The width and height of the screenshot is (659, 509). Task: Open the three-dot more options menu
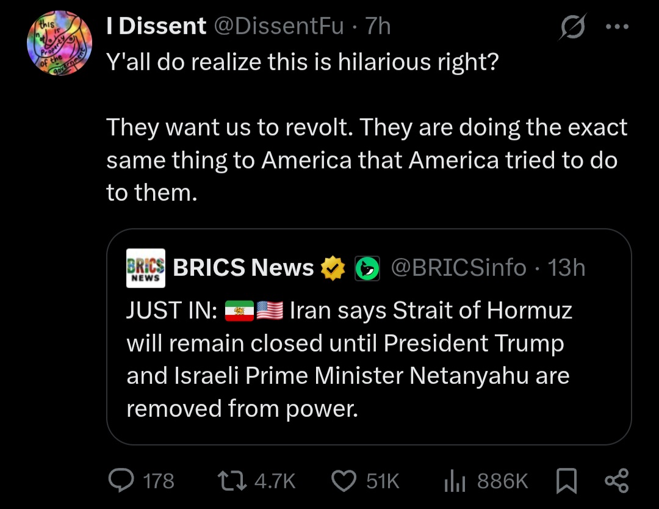pyautogui.click(x=617, y=26)
